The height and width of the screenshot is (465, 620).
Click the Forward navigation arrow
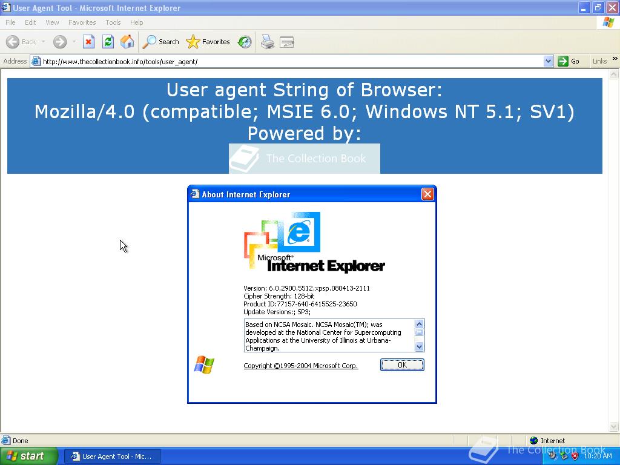[60, 42]
